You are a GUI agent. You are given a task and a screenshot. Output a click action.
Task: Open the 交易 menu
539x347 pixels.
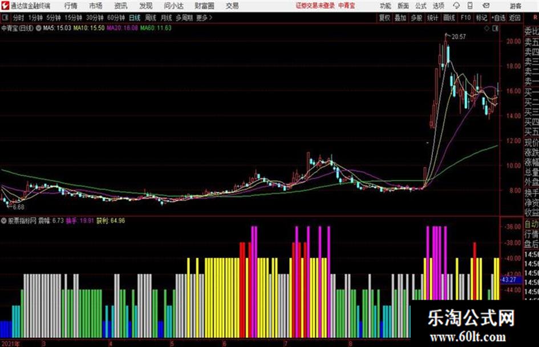[x=232, y=6]
